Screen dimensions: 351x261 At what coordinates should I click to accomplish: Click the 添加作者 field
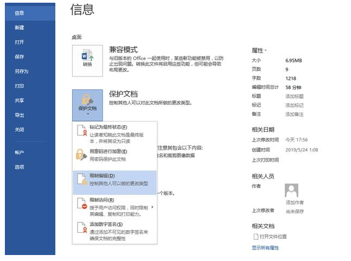[295, 202]
